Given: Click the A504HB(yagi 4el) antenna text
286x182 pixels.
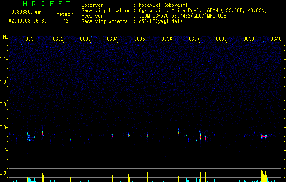Looking at the screenshot, I should tap(161, 21).
